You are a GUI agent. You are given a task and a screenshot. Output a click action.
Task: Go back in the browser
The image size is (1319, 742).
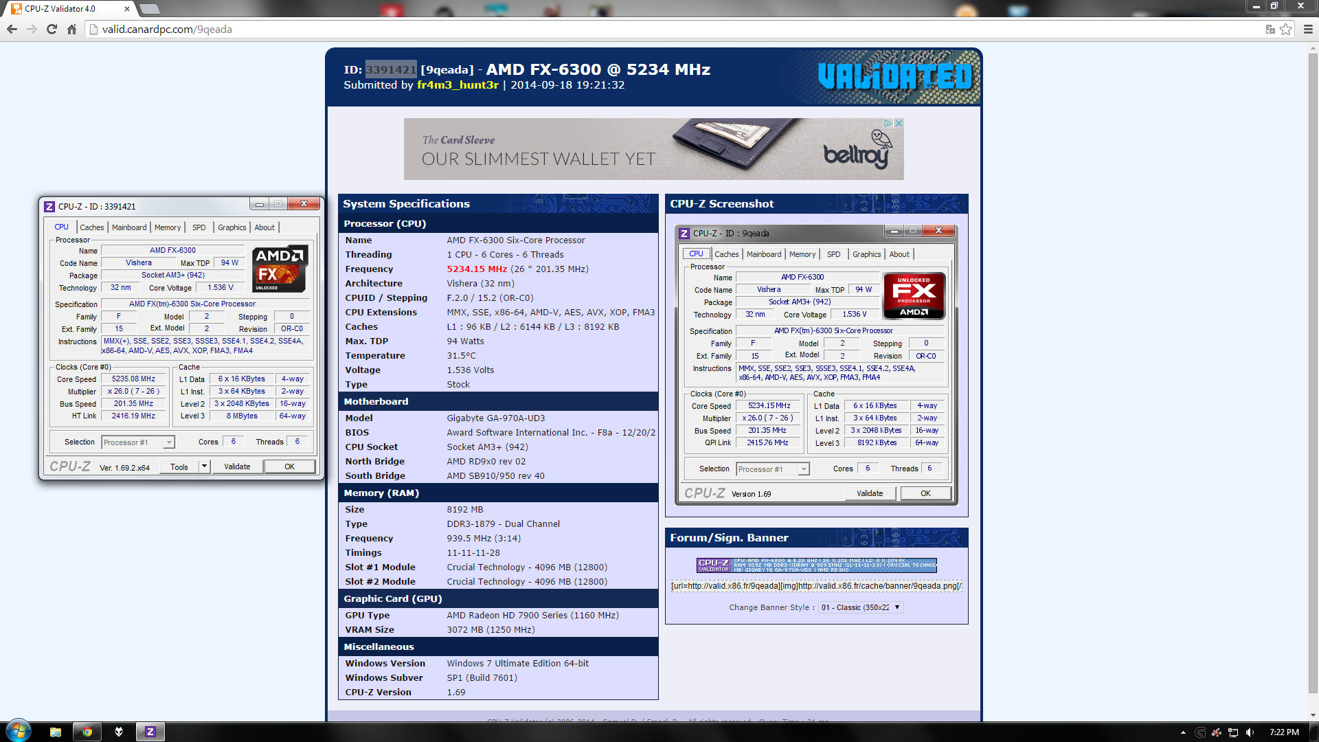[x=12, y=30]
